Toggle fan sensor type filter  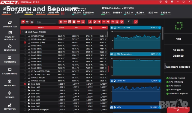point(108,22)
